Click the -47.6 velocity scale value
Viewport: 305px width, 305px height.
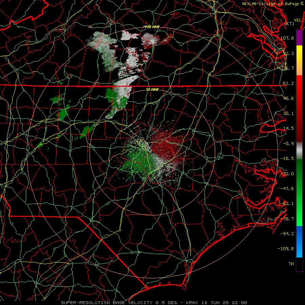tap(287, 189)
